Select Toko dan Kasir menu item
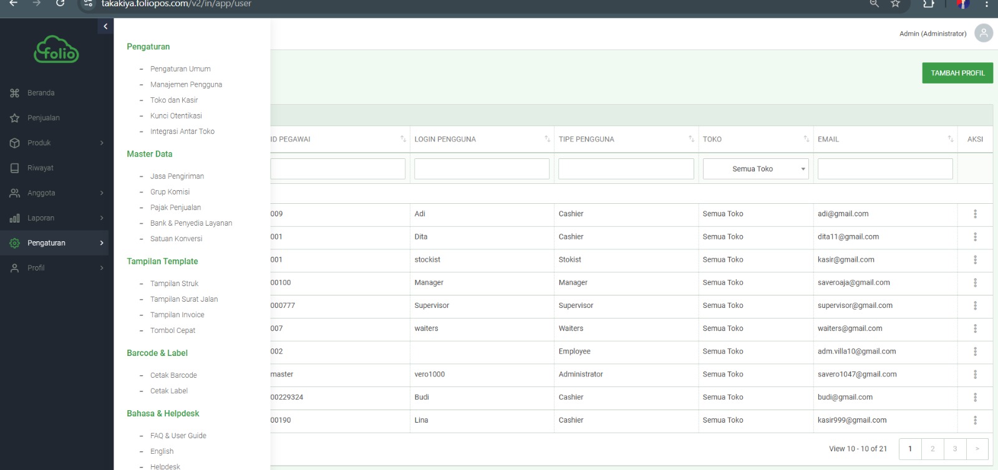This screenshot has width=998, height=470. pos(174,100)
